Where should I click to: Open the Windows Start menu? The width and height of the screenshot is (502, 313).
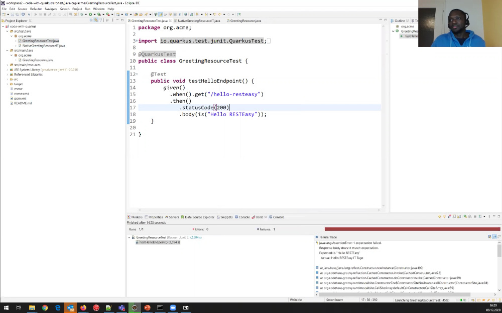pyautogui.click(x=6, y=308)
